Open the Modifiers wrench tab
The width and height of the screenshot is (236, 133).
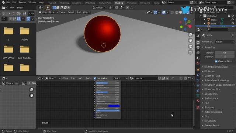coord(198,75)
